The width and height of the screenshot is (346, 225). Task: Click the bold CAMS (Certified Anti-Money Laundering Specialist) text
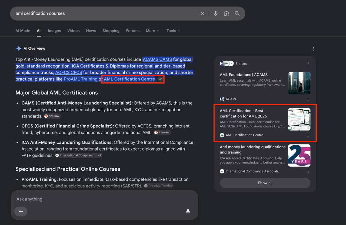[x=77, y=103]
